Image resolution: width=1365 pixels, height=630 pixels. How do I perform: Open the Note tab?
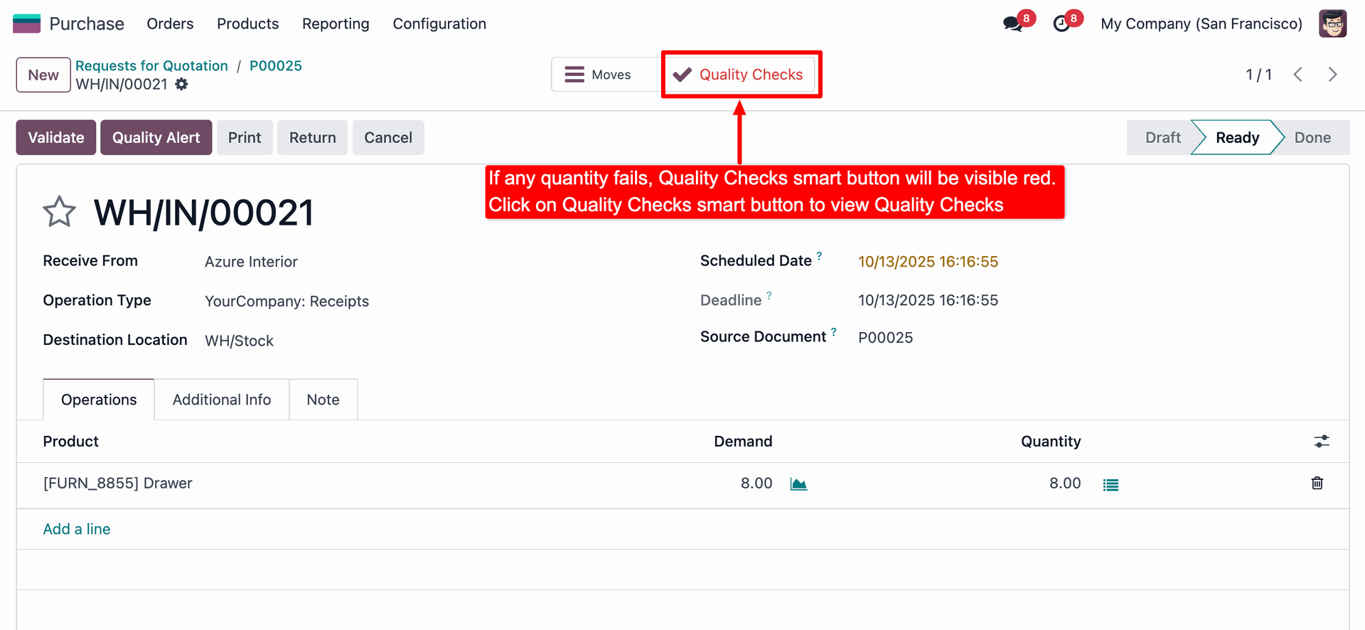coord(323,400)
